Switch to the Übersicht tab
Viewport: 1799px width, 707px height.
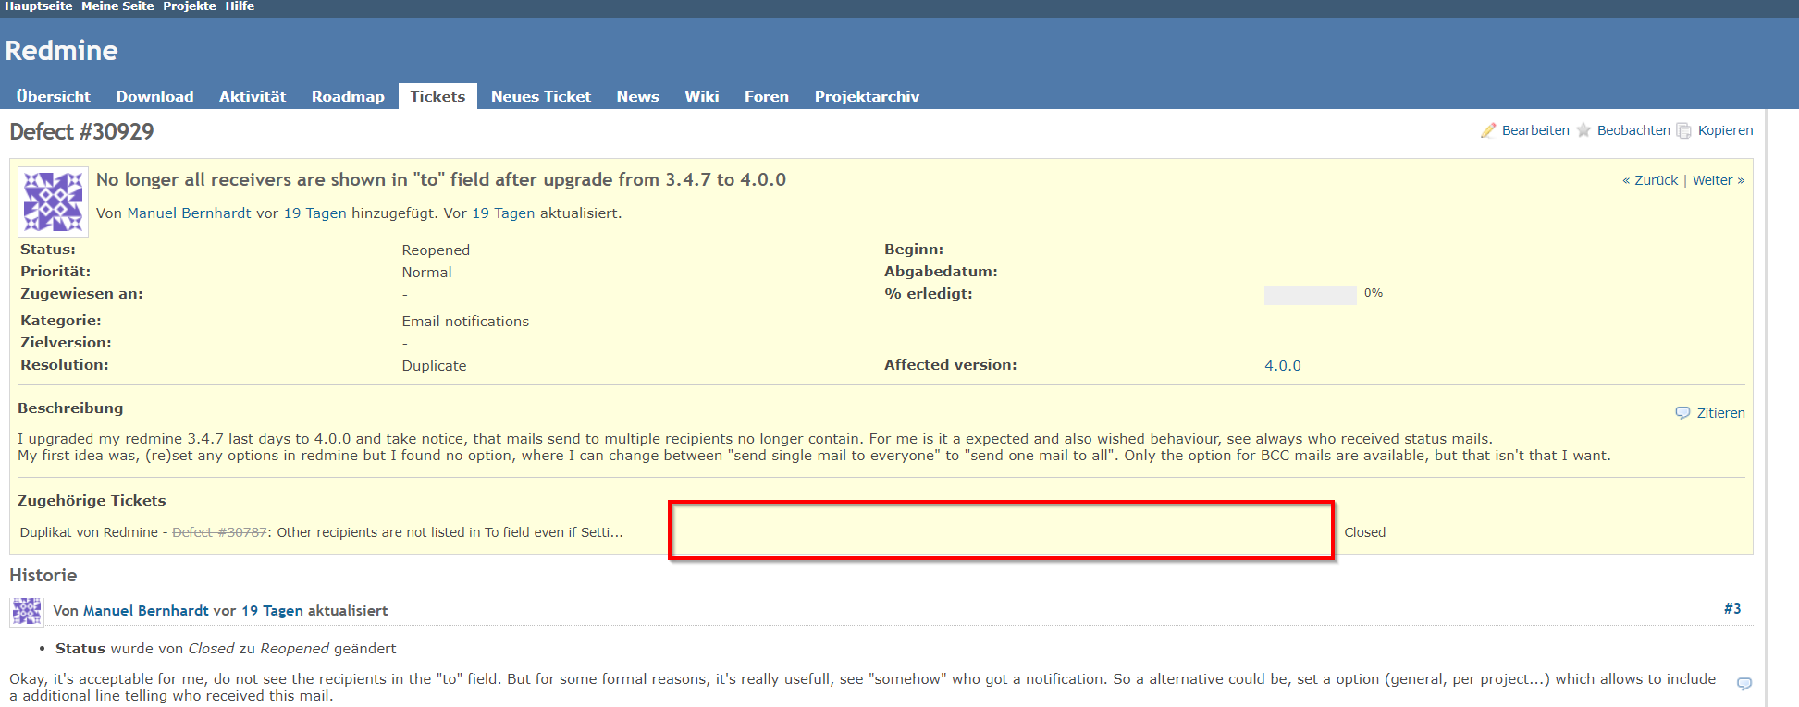[x=54, y=96]
